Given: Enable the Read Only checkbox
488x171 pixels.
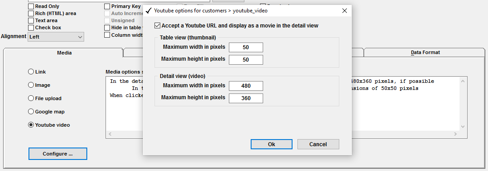Looking at the screenshot, I should coord(31,7).
